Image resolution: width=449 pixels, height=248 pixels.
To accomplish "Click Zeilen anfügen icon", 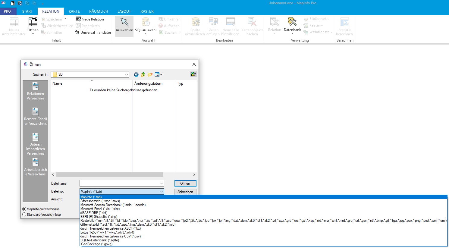I will pos(213,22).
